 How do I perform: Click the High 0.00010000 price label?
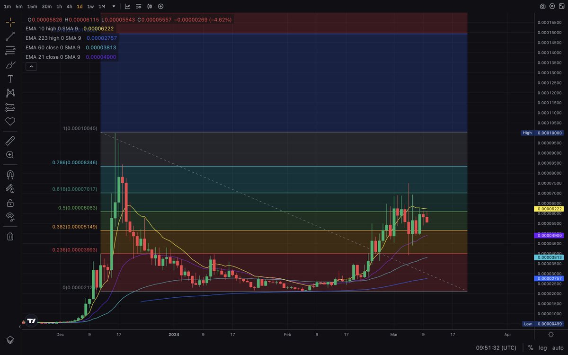(541, 133)
